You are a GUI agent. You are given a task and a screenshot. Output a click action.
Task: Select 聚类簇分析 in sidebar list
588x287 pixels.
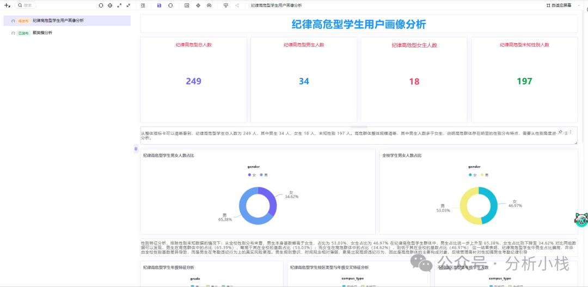[42, 33]
